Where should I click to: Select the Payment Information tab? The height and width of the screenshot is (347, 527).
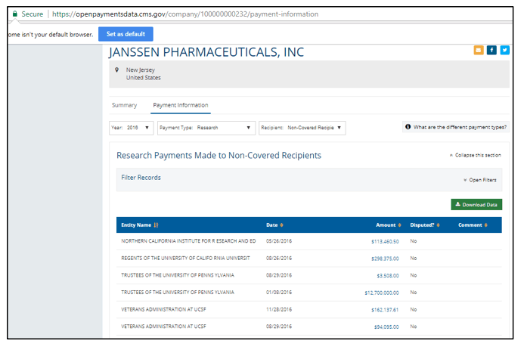(180, 105)
